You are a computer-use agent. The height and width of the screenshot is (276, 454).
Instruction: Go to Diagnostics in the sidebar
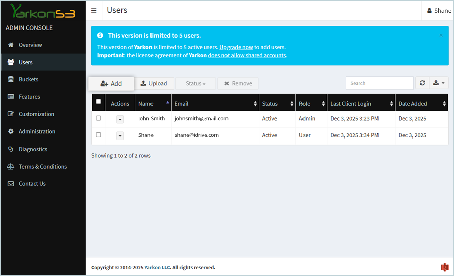[x=33, y=149]
